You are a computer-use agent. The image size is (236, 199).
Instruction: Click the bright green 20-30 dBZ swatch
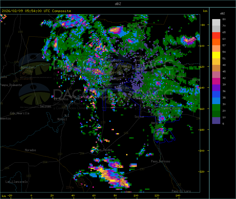(216, 107)
